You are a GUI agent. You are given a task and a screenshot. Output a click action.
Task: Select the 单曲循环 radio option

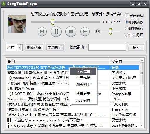click(127, 35)
